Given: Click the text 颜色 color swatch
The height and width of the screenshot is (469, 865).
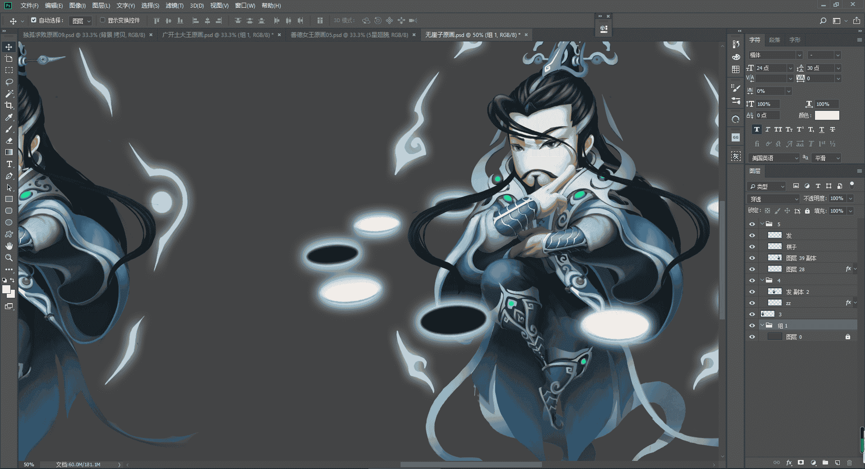Looking at the screenshot, I should click(827, 115).
